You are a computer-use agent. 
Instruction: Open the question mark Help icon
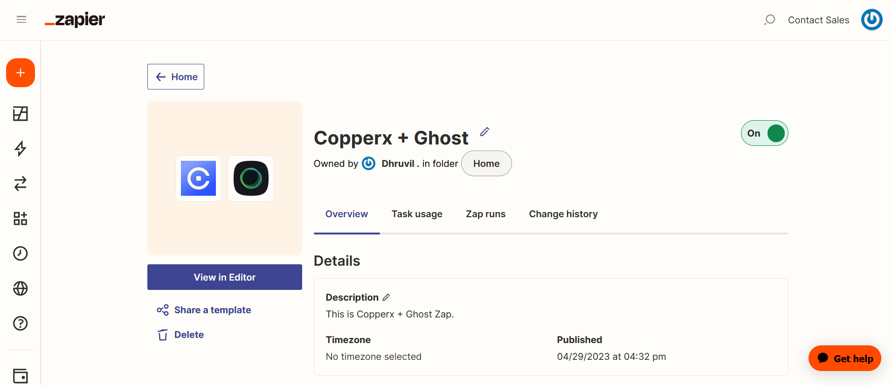[21, 323]
